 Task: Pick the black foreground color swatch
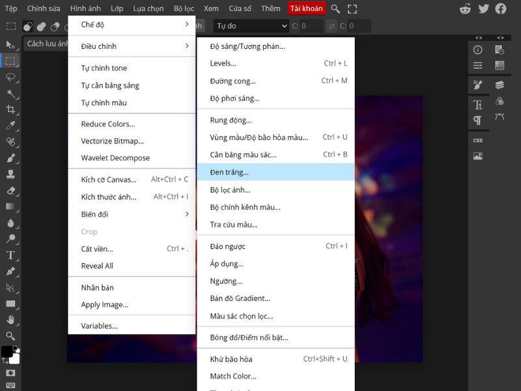click(6, 351)
